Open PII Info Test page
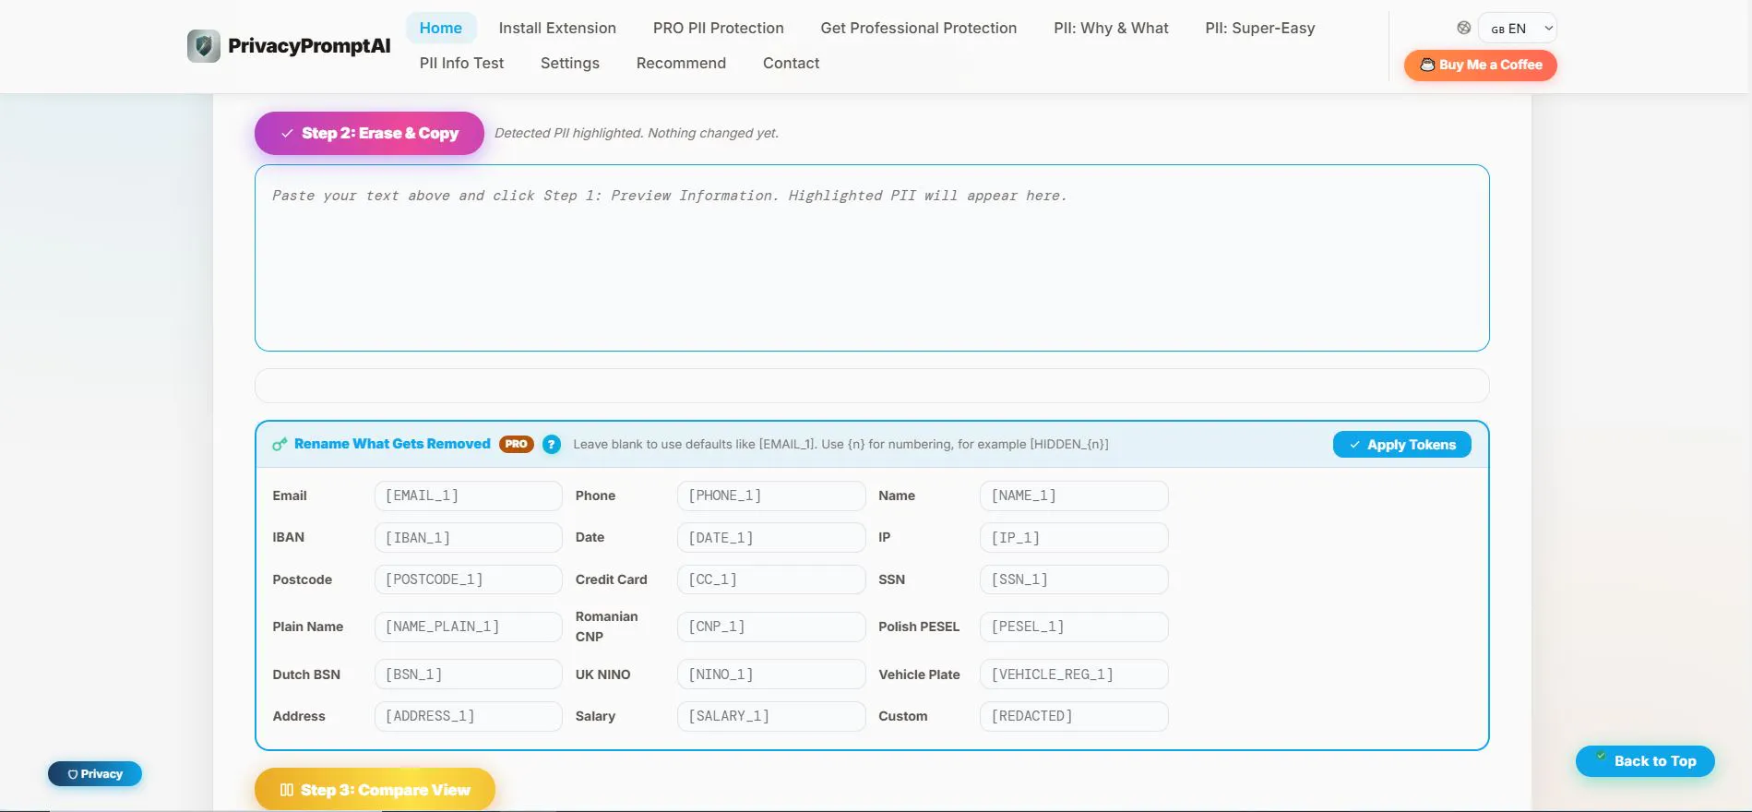The width and height of the screenshot is (1752, 812). pyautogui.click(x=461, y=63)
